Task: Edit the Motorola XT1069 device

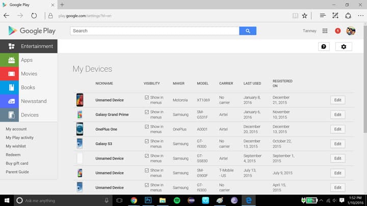Action: click(337, 100)
